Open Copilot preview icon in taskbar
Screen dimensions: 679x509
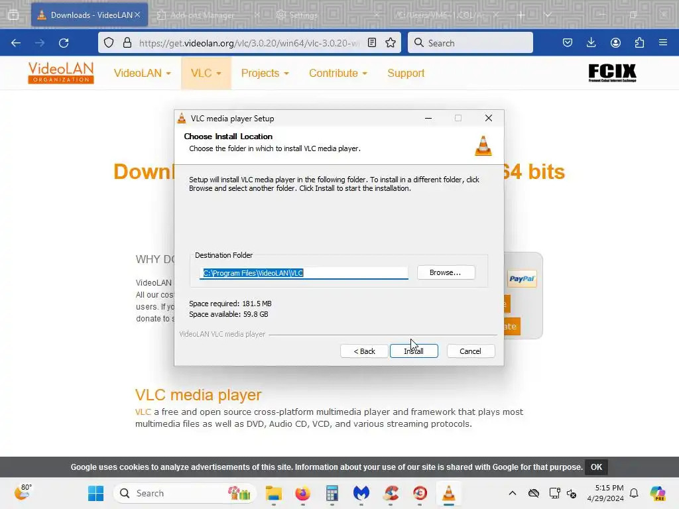tap(658, 493)
